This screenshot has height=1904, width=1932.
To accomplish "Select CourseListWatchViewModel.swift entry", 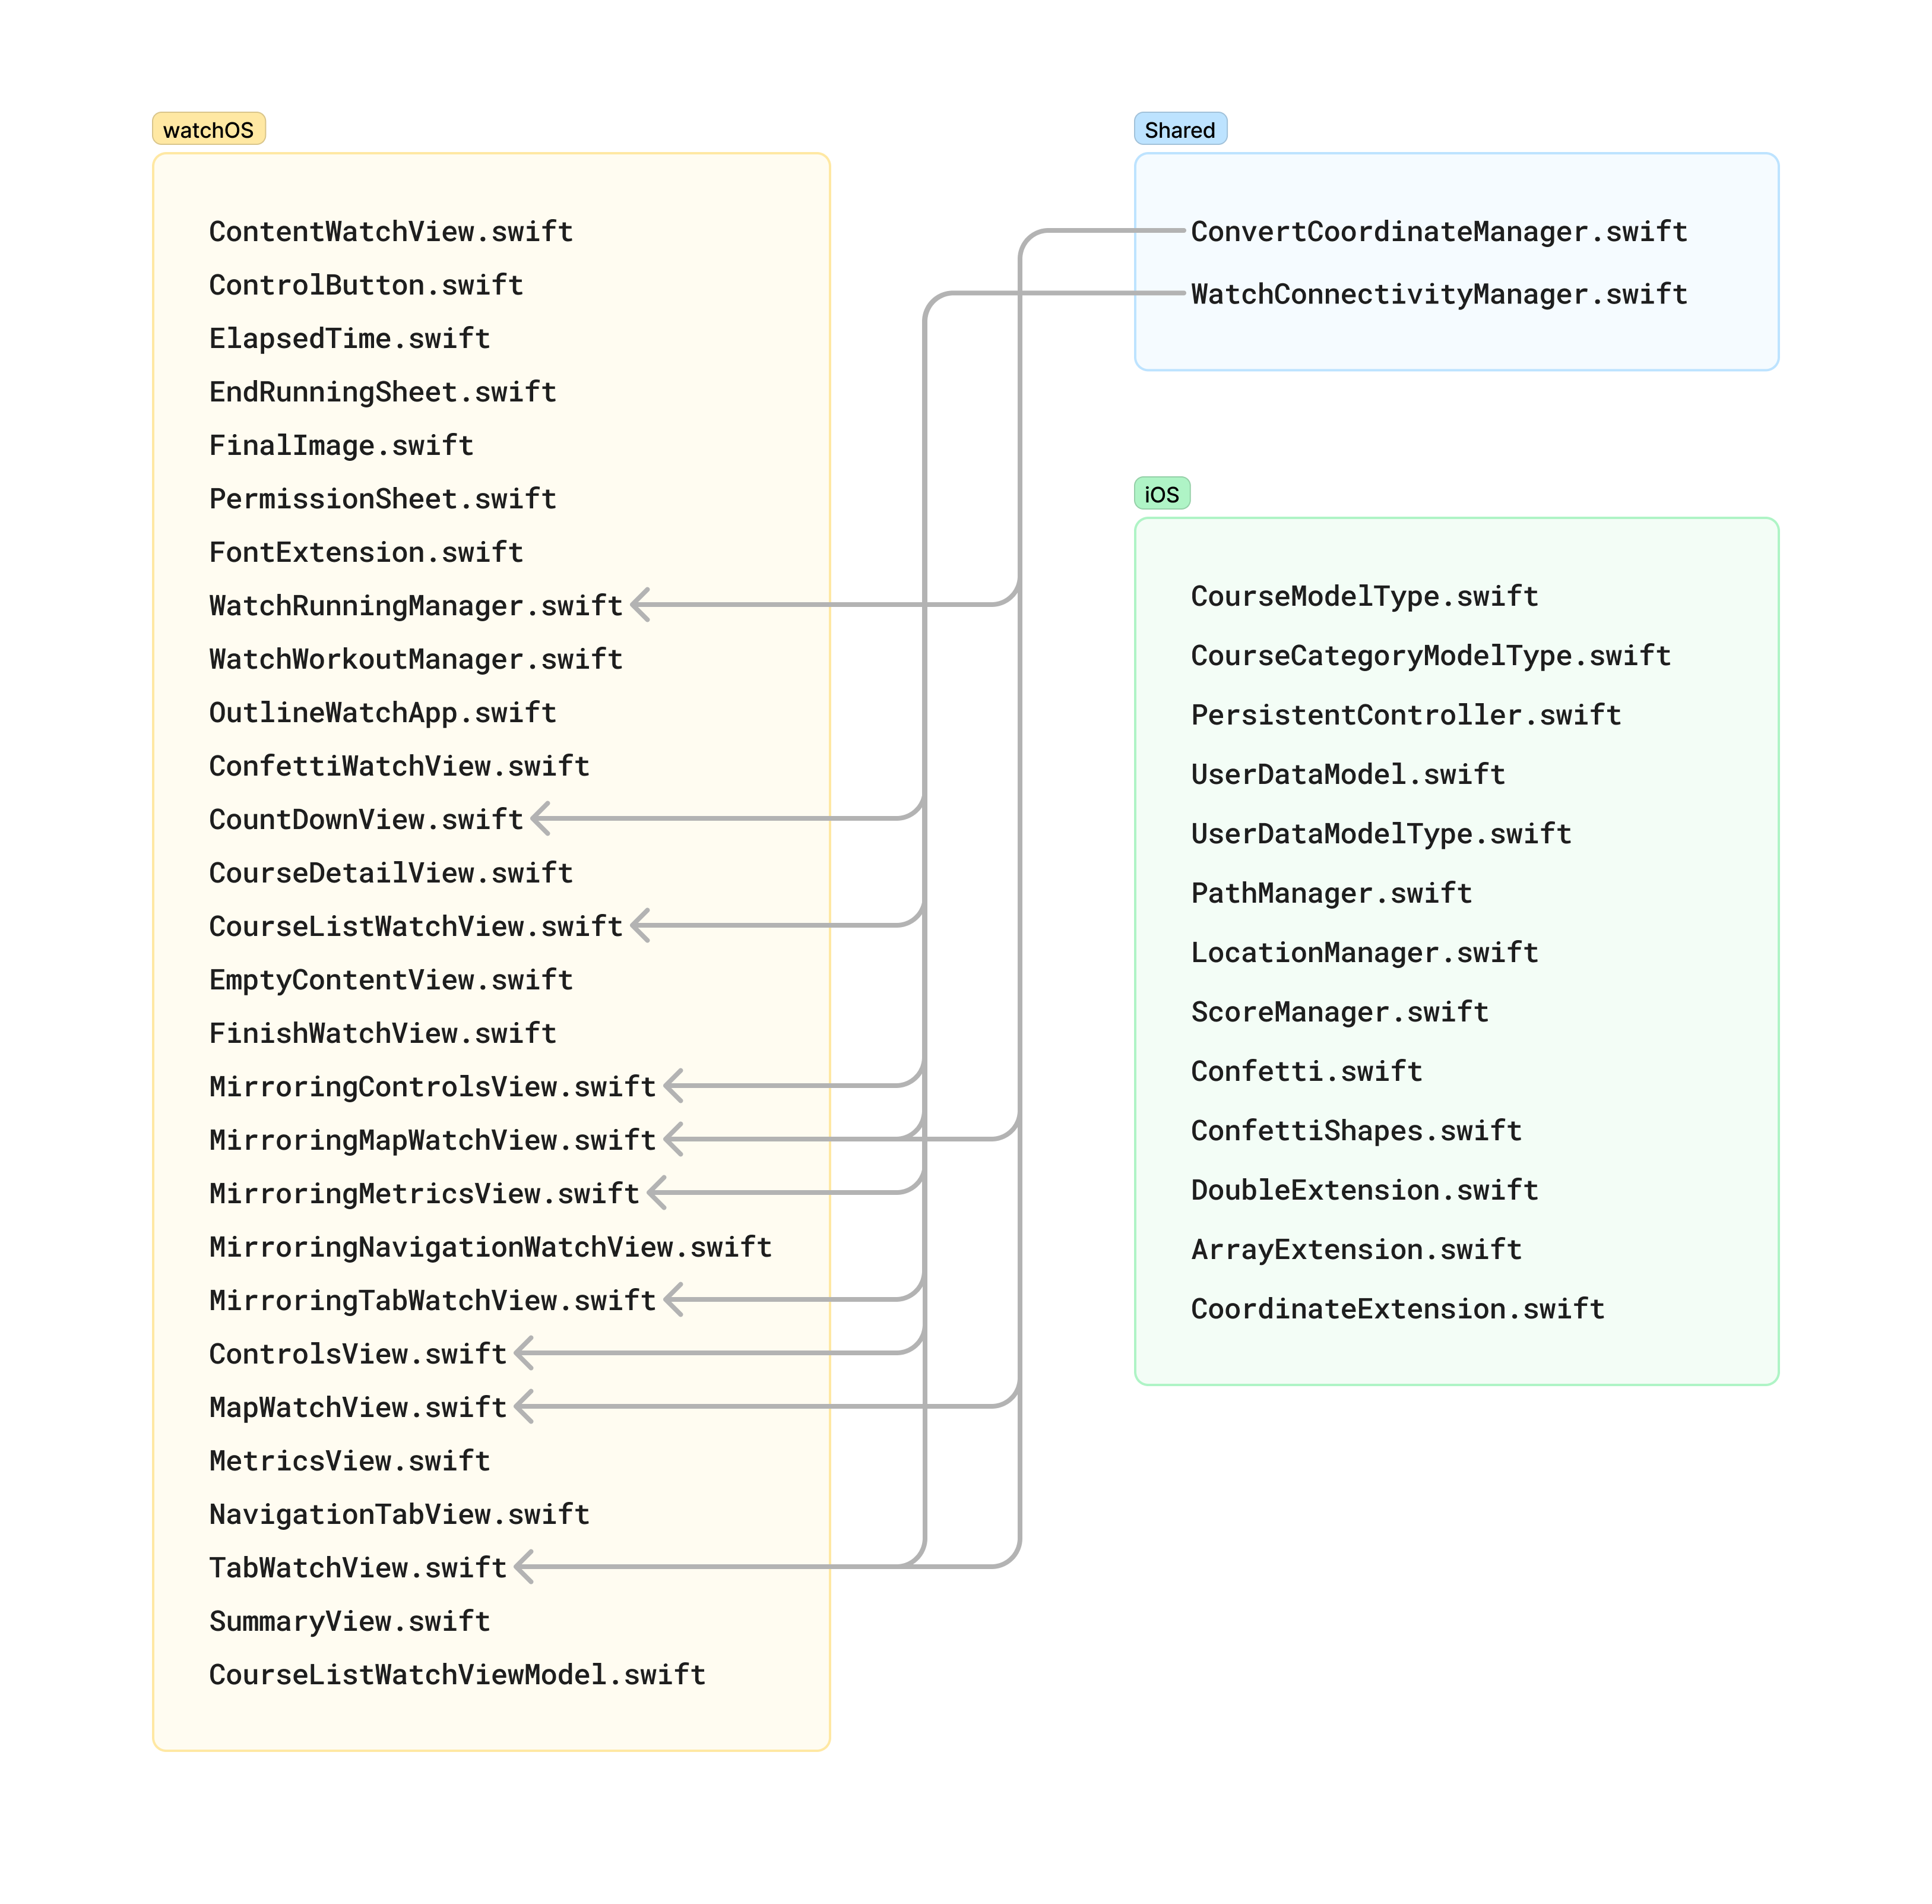I will (457, 1674).
